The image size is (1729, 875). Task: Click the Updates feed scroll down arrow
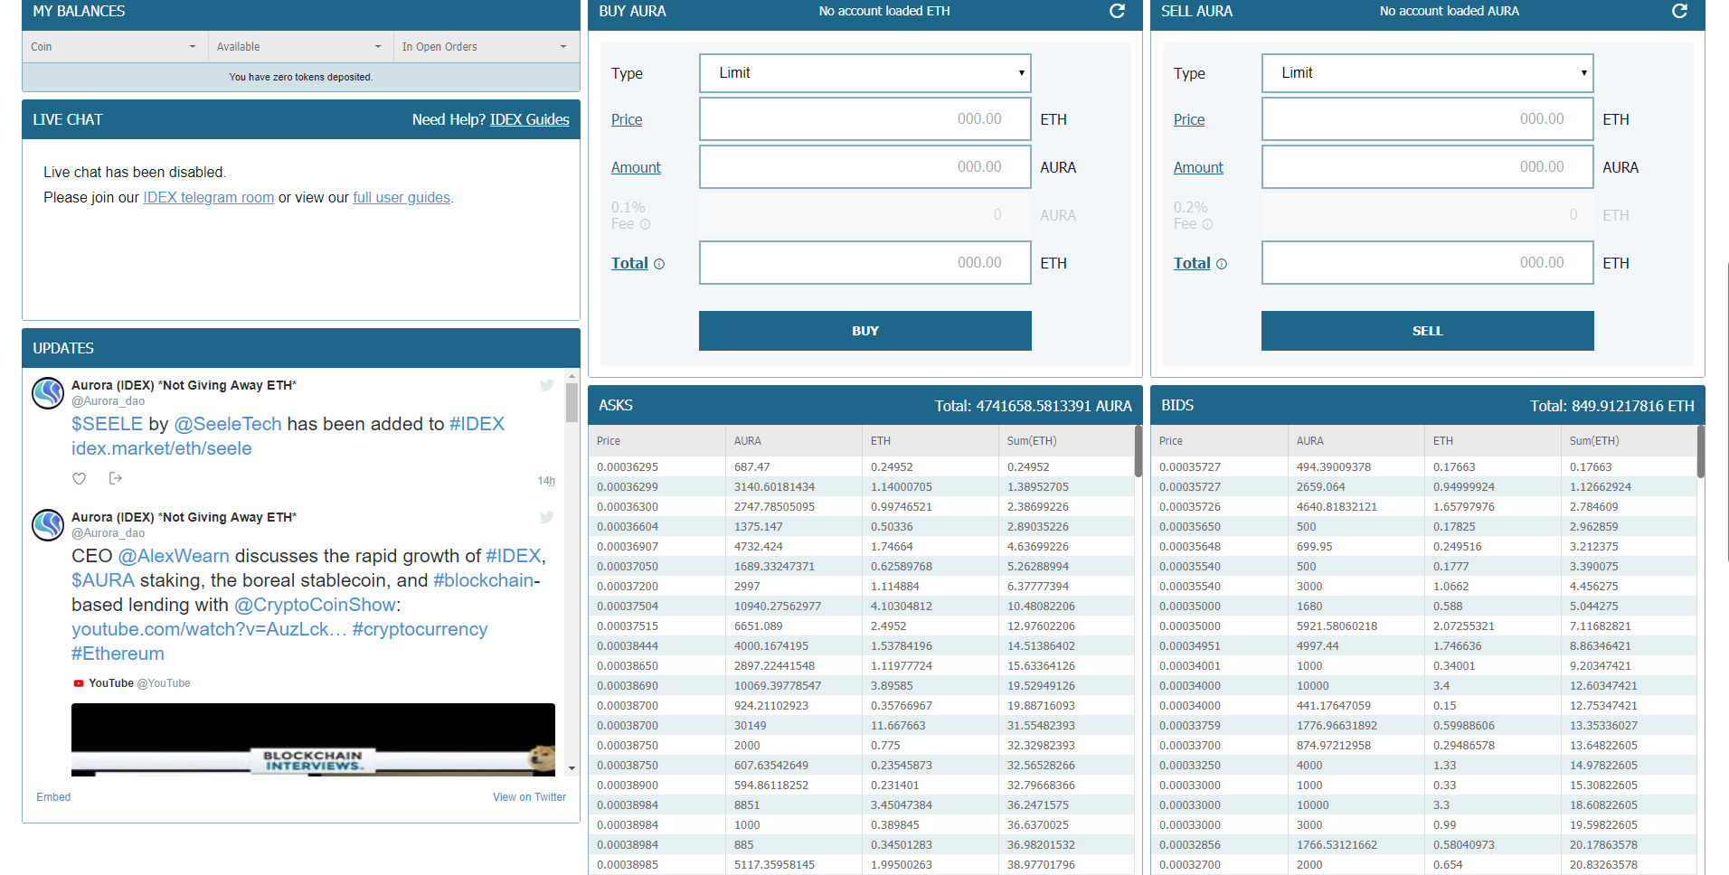tap(572, 768)
